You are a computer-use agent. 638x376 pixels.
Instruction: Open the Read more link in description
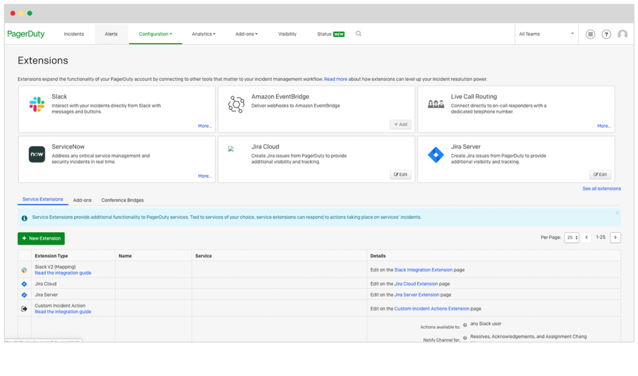(336, 79)
